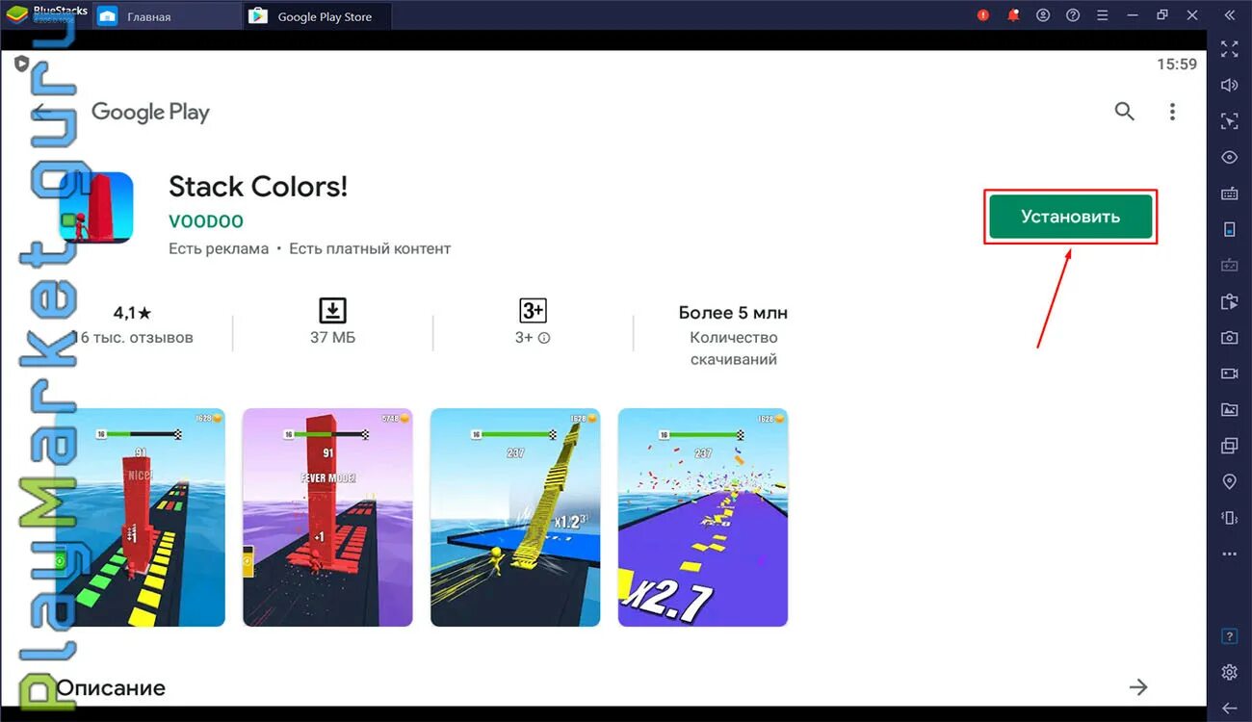Open the bell notifications icon
1252x722 pixels.
tap(1013, 15)
